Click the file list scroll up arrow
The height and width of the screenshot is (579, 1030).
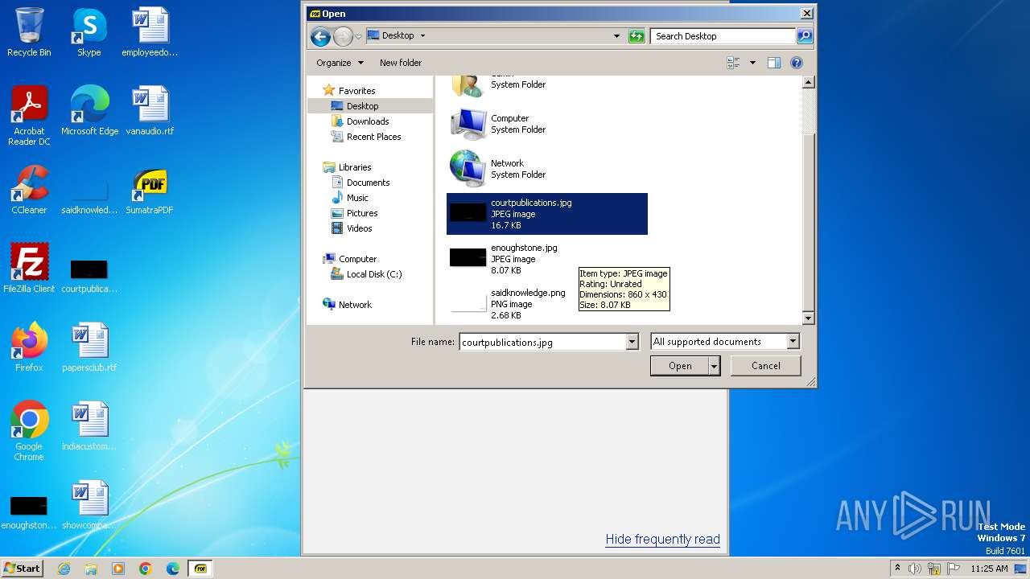(809, 83)
